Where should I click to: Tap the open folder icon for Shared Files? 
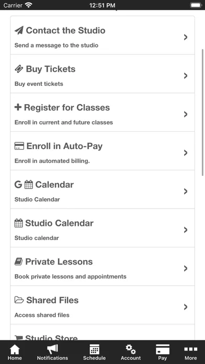(x=19, y=300)
